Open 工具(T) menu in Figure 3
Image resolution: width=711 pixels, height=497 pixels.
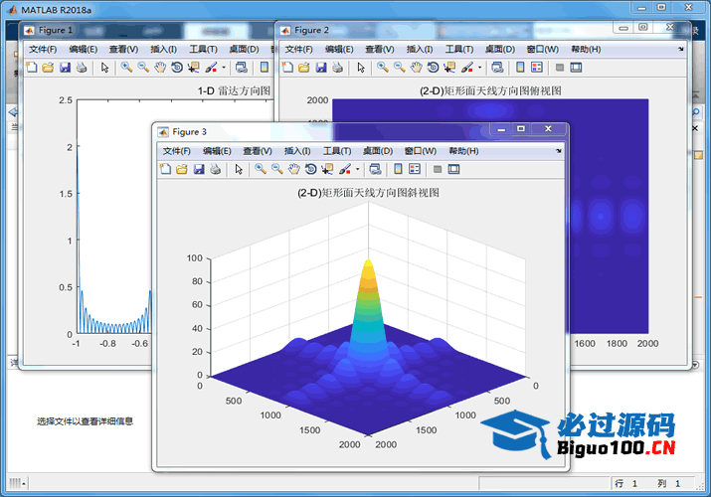click(337, 151)
